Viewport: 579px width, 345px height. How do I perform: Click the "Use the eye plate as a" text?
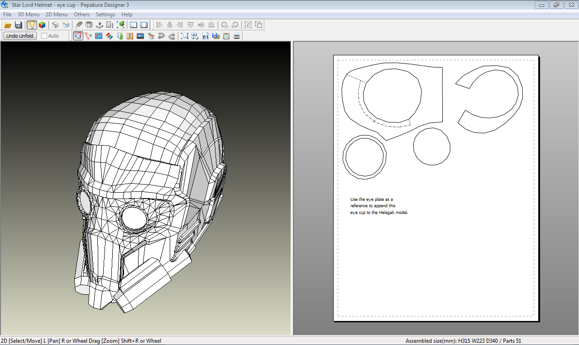tap(372, 199)
